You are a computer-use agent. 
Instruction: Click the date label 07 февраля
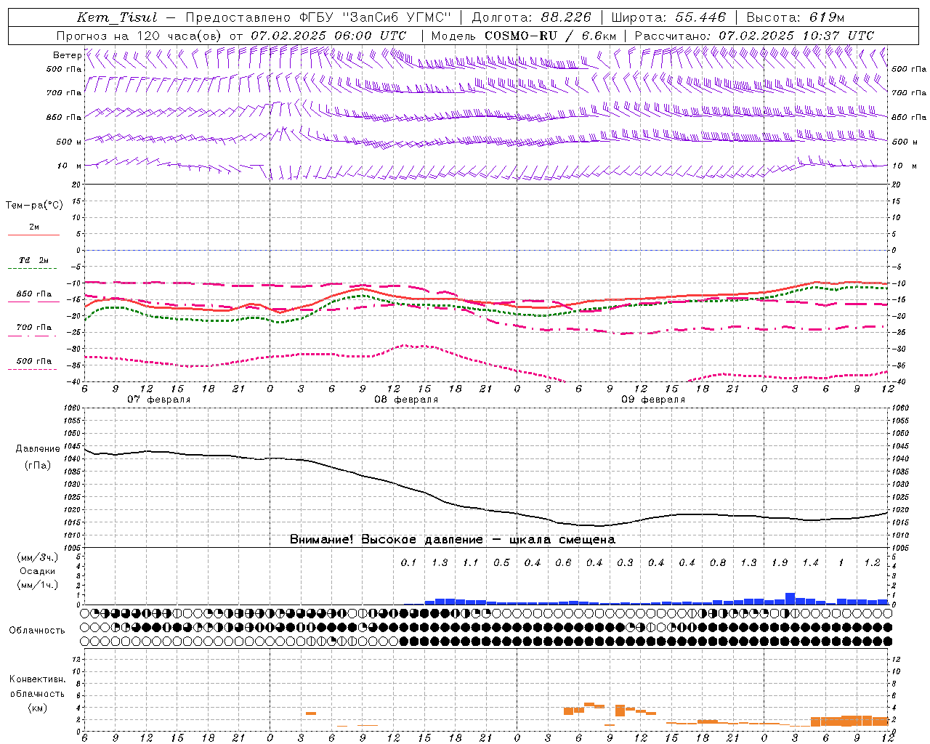click(159, 400)
